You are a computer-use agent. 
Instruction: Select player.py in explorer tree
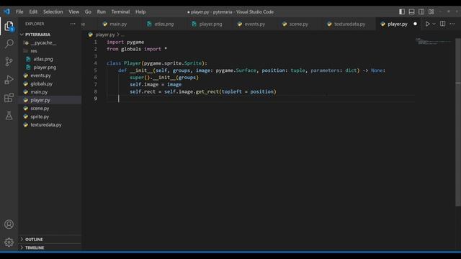click(50, 100)
